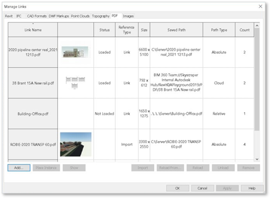Click the Path Type column header
This screenshot has height=198, width=270.
click(x=219, y=30)
